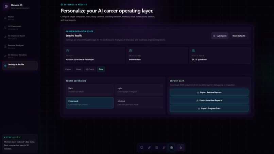Click the Resume Analyzer document icon
This screenshot has width=274, height=154.
click(5, 47)
